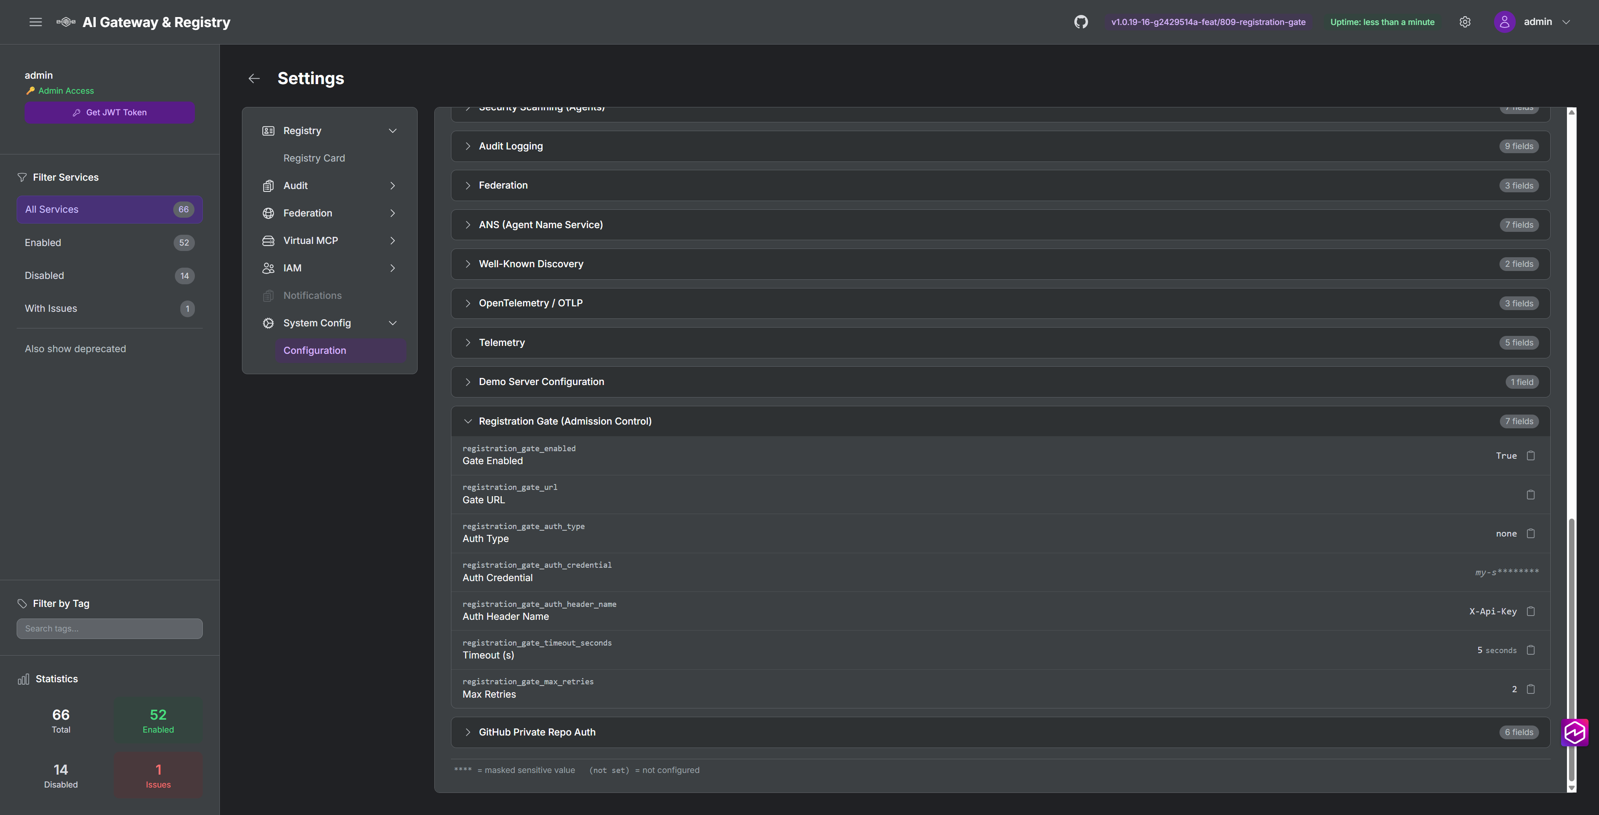Collapse the Registry menu section
The height and width of the screenshot is (815, 1599).
pyautogui.click(x=392, y=130)
